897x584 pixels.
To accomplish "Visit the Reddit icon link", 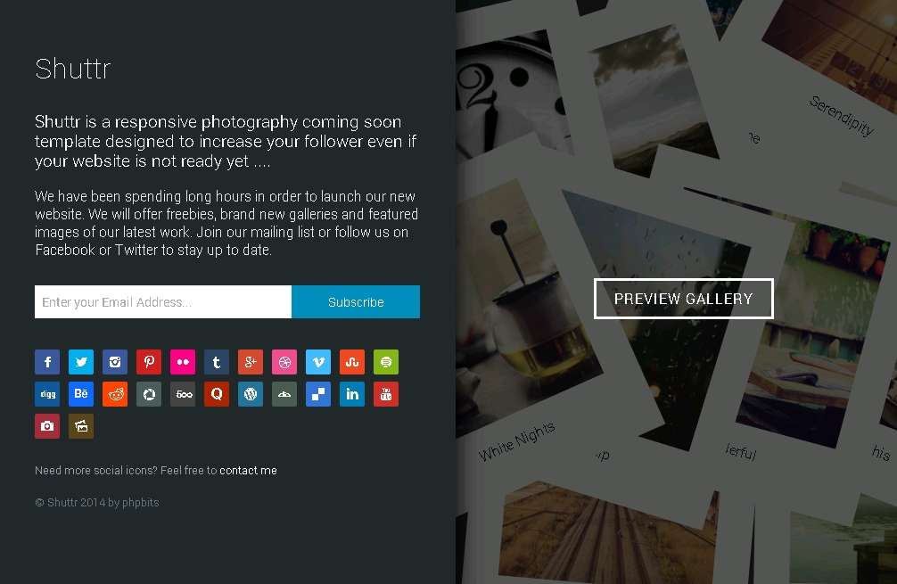I will (115, 394).
